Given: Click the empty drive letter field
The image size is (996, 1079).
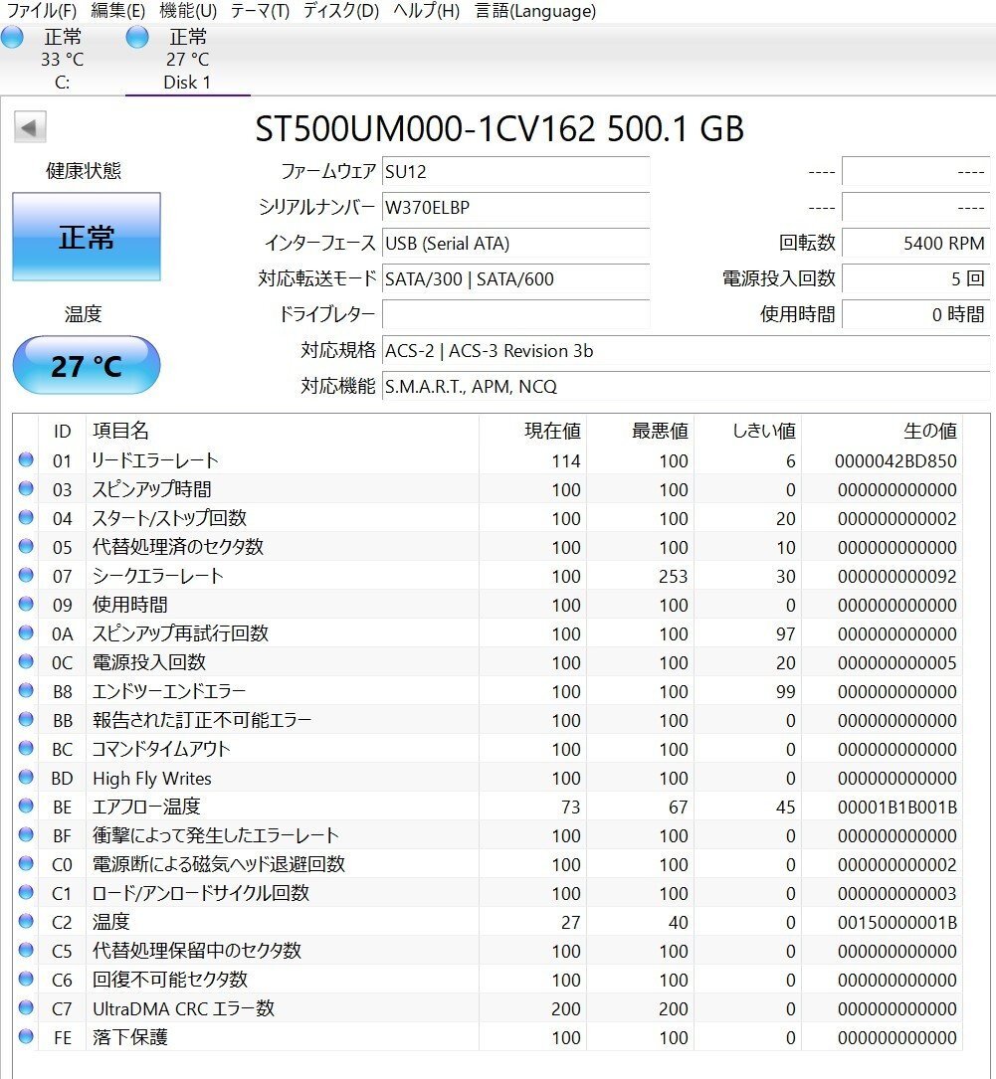Looking at the screenshot, I should pyautogui.click(x=515, y=314).
